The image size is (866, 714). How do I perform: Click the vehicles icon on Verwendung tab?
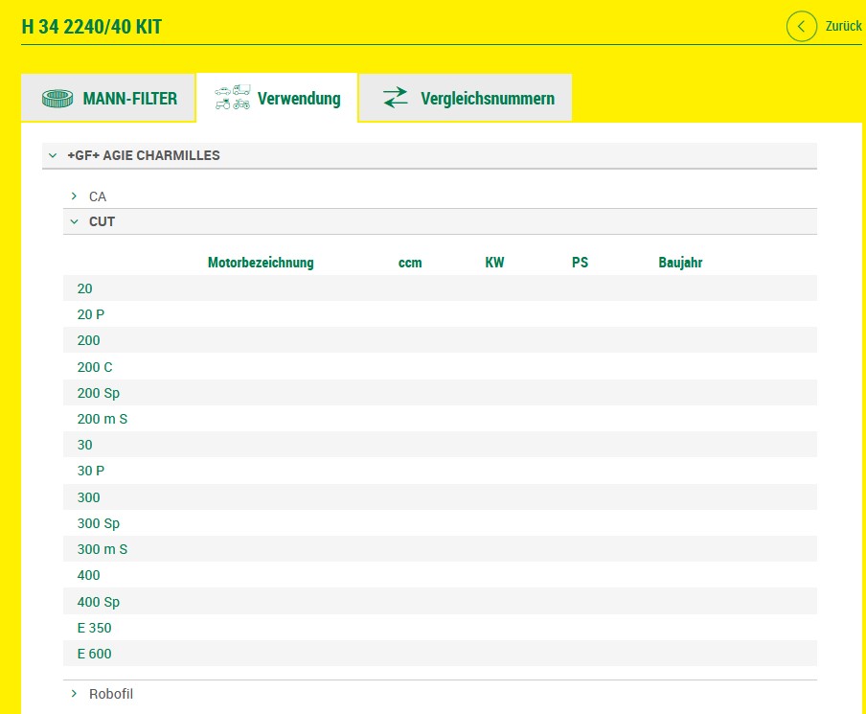pyautogui.click(x=232, y=98)
